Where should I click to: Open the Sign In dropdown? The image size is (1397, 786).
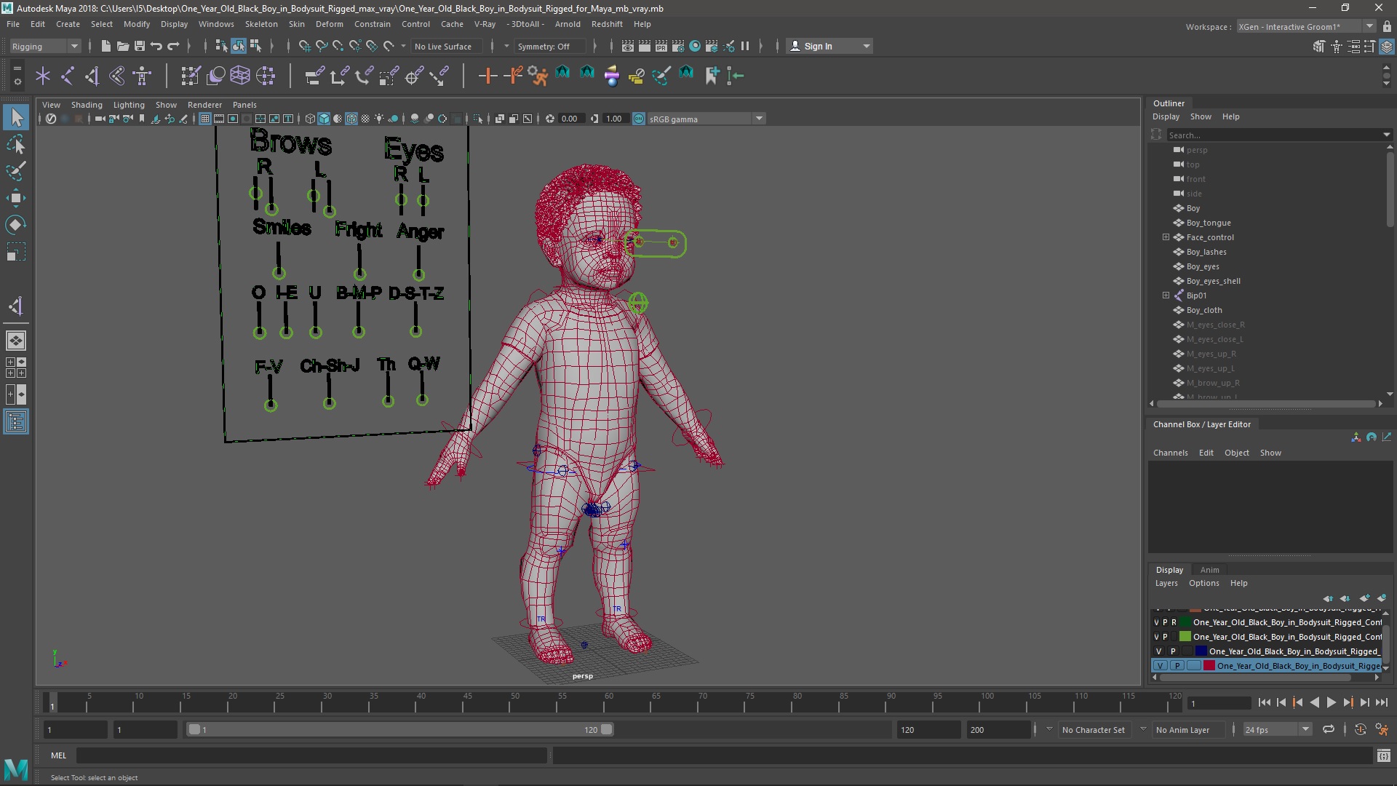coord(830,46)
